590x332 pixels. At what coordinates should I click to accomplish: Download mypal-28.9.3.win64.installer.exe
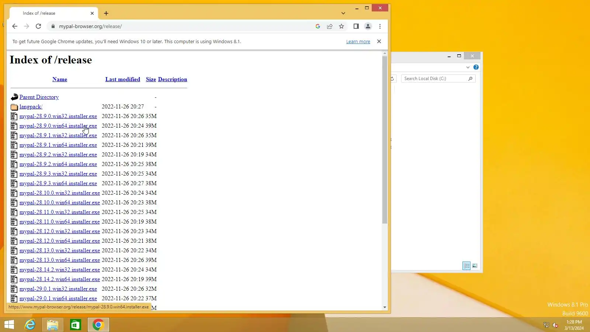(58, 183)
